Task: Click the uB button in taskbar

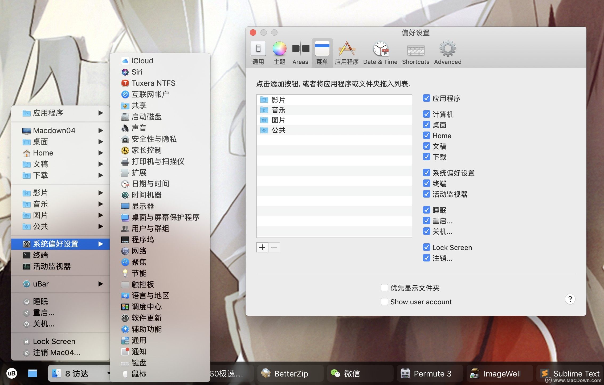Action: 11,373
